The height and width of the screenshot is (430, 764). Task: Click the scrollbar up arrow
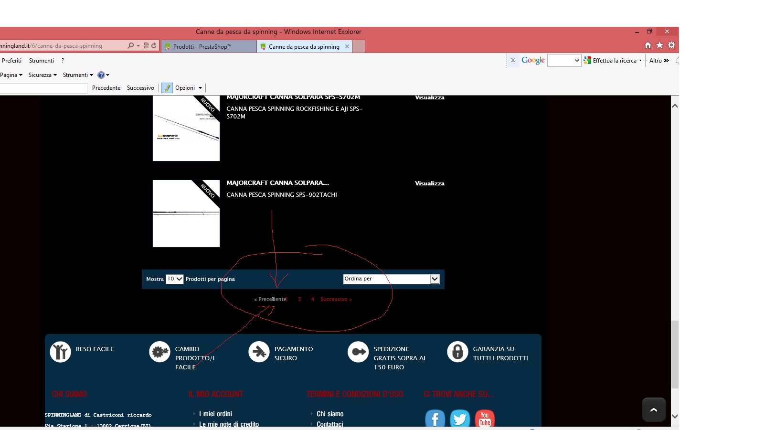(675, 106)
